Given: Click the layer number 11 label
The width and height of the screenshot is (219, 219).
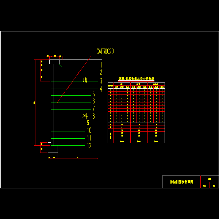Looking at the screenshot, I should pyautogui.click(x=89, y=138).
